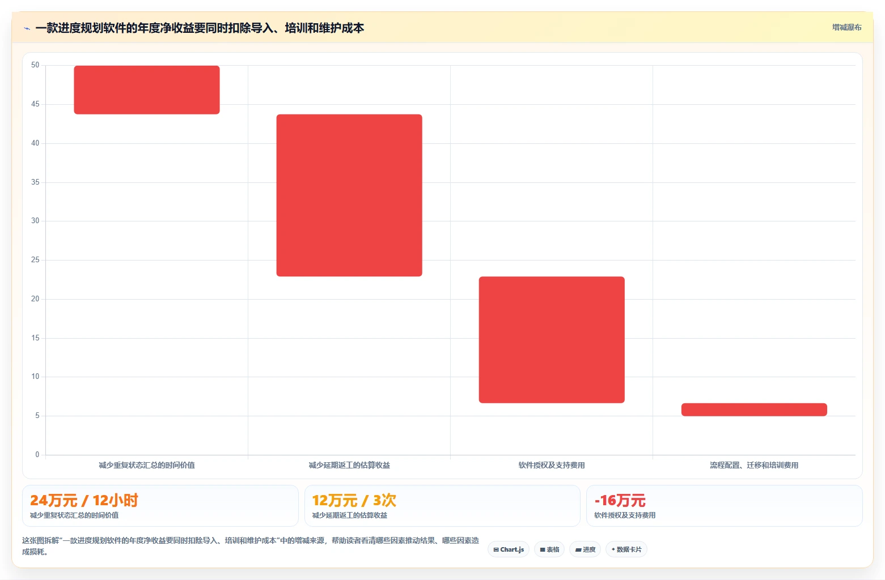885x580 pixels.
Task: Select the 12万元 / 3次 data card
Action: tap(442, 506)
